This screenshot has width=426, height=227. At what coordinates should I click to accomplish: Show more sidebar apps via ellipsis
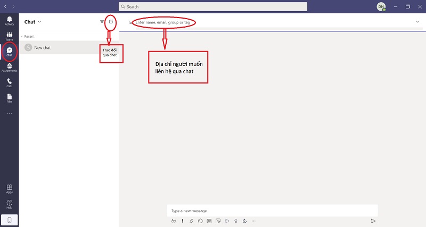[9, 113]
